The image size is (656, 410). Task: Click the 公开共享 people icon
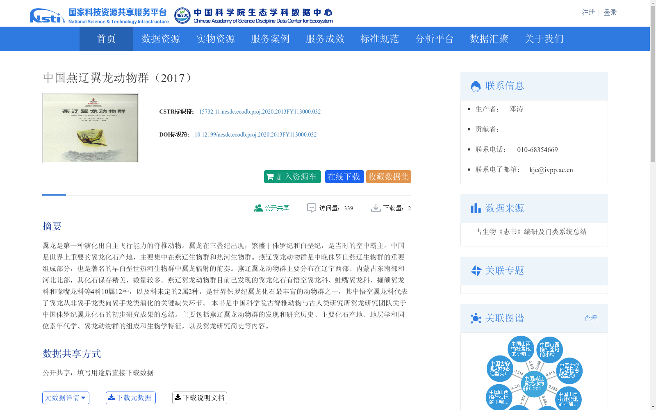[x=258, y=208]
